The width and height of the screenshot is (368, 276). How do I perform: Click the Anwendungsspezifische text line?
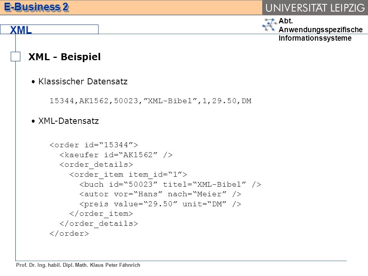coord(320,30)
